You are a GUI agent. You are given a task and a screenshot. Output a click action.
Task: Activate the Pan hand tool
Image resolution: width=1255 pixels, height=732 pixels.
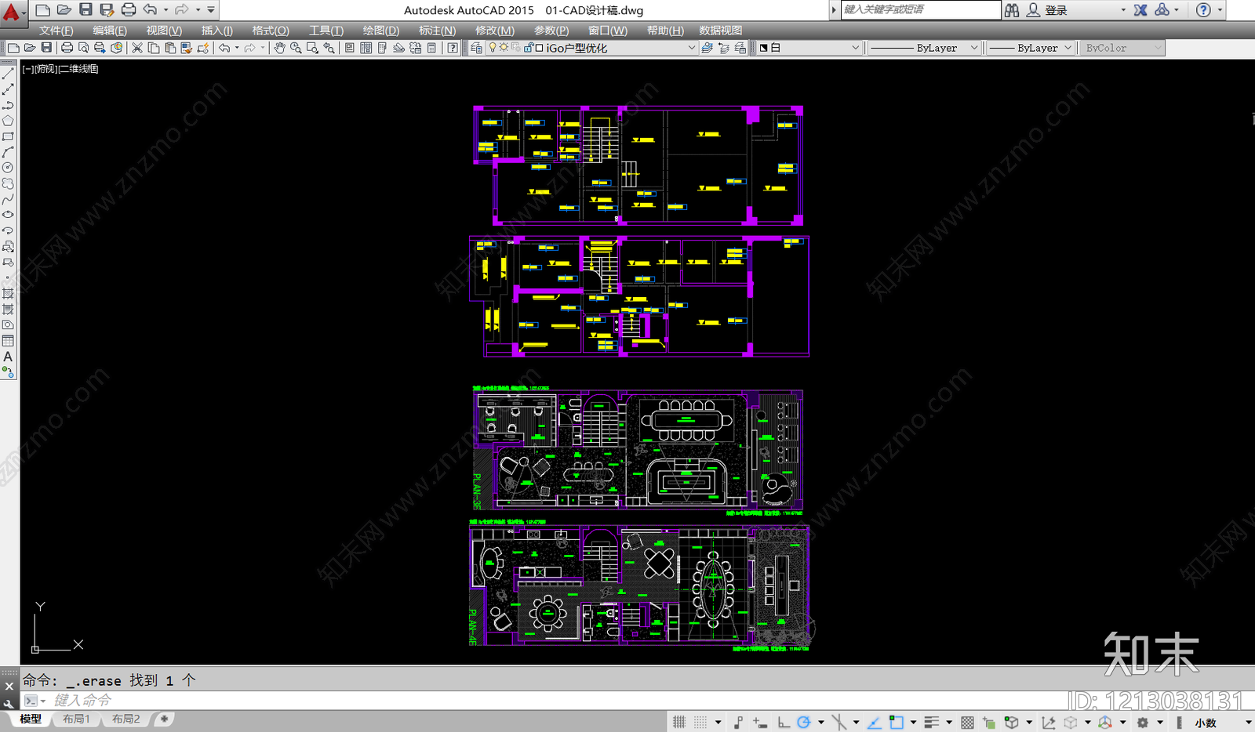pos(279,48)
